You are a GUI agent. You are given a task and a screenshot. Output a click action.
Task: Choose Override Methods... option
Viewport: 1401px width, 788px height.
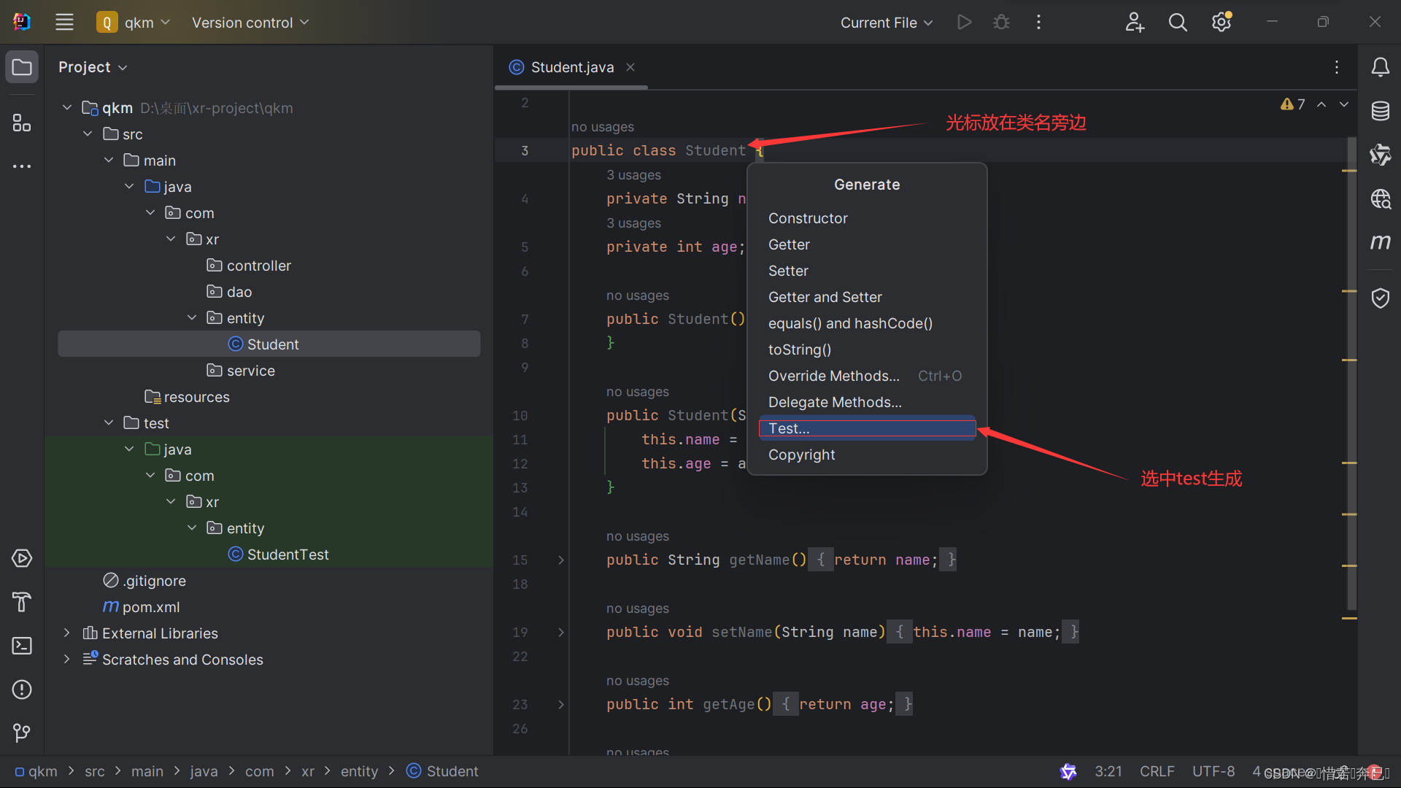click(x=867, y=376)
